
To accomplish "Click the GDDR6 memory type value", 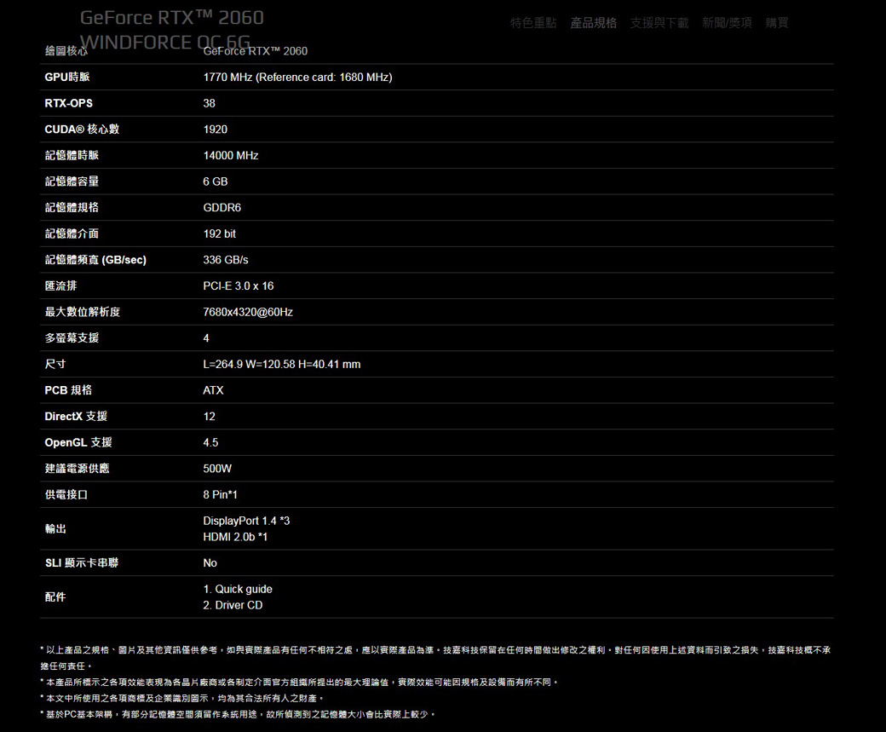I will tap(222, 208).
